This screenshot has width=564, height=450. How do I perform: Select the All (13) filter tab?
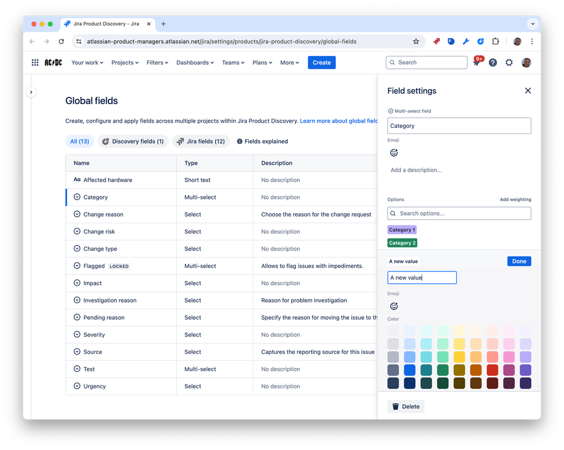80,141
